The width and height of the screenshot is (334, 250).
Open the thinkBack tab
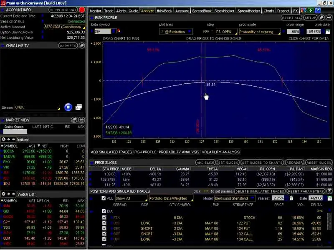(164, 11)
